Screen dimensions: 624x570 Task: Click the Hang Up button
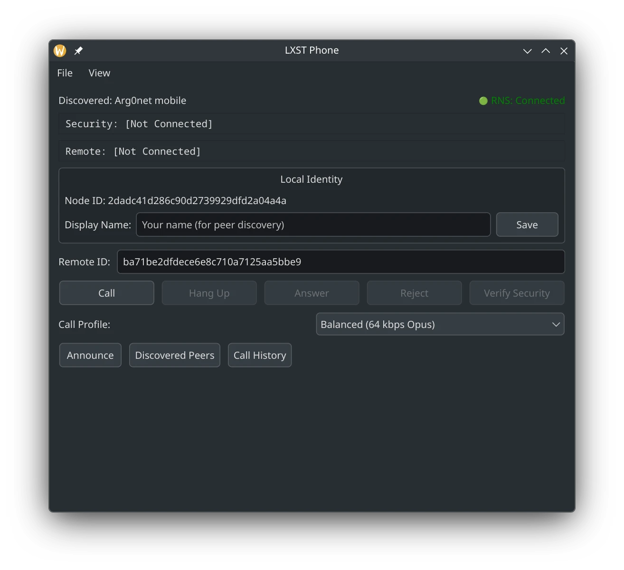(209, 293)
